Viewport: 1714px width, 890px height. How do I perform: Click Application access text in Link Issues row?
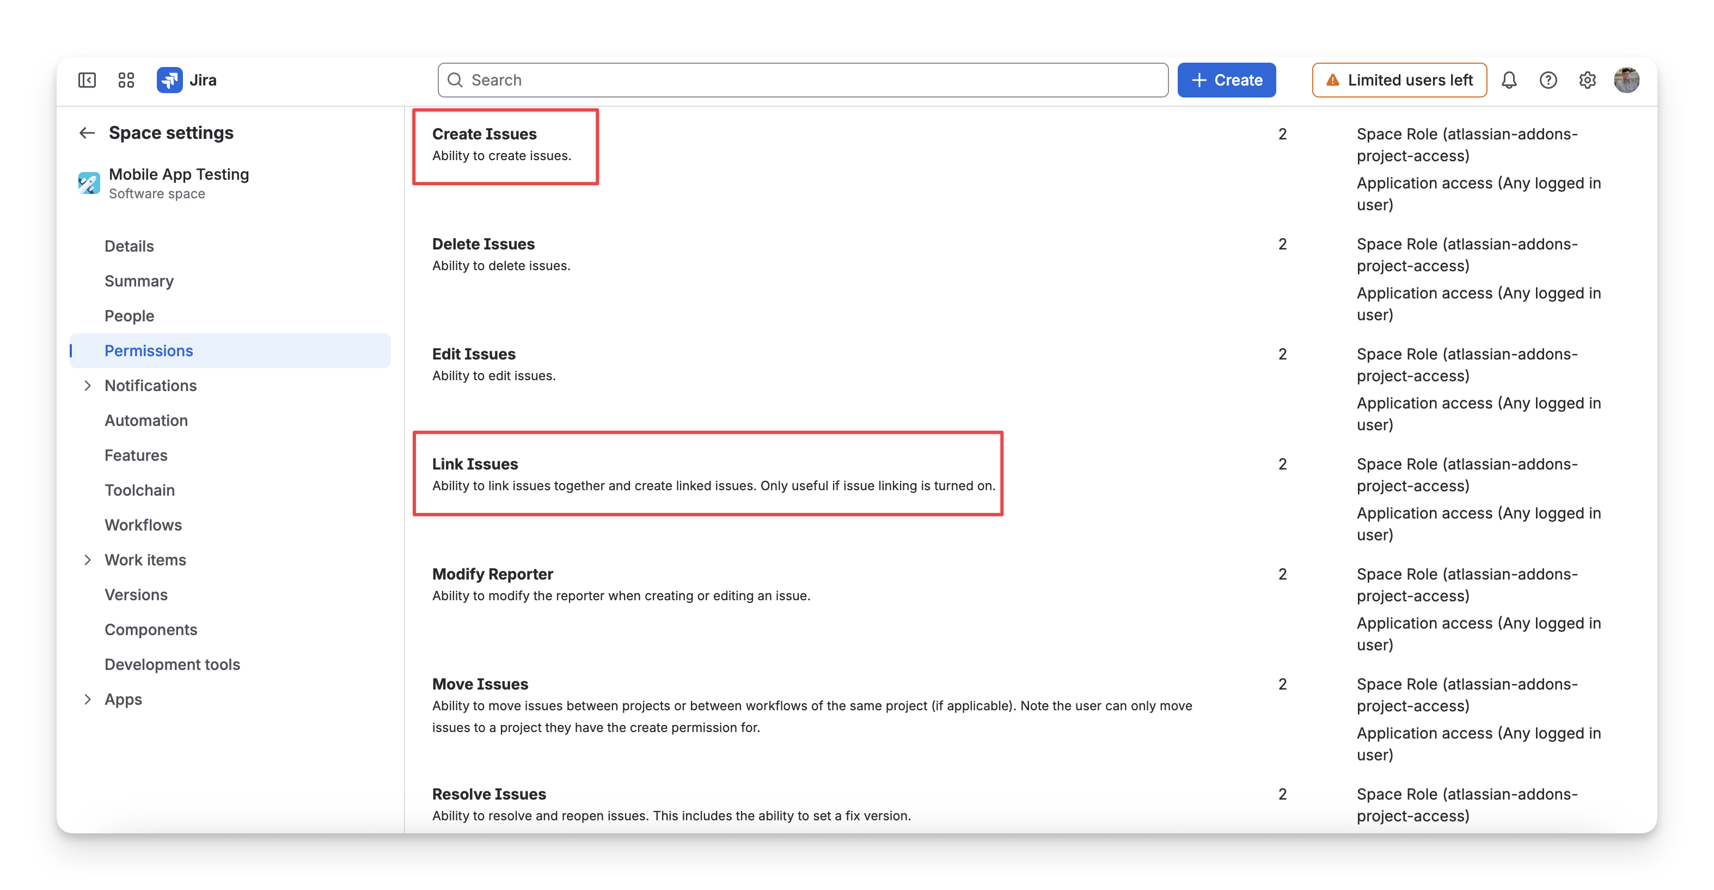1478,524
